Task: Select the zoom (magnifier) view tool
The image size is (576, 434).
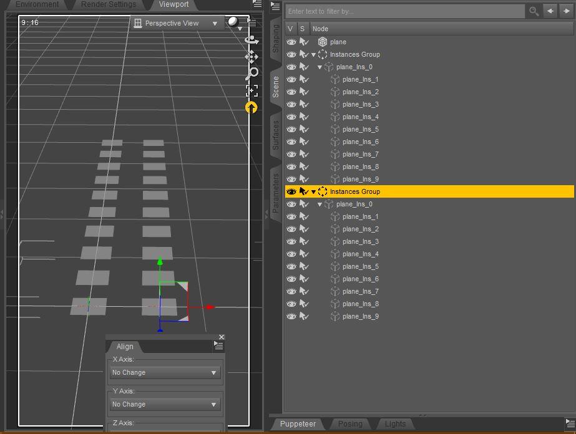Action: pyautogui.click(x=251, y=74)
